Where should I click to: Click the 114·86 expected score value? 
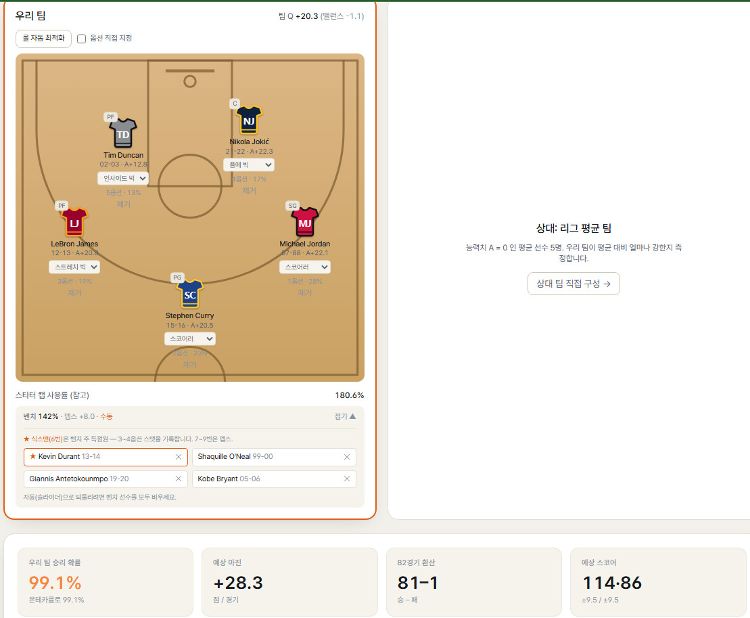click(612, 583)
